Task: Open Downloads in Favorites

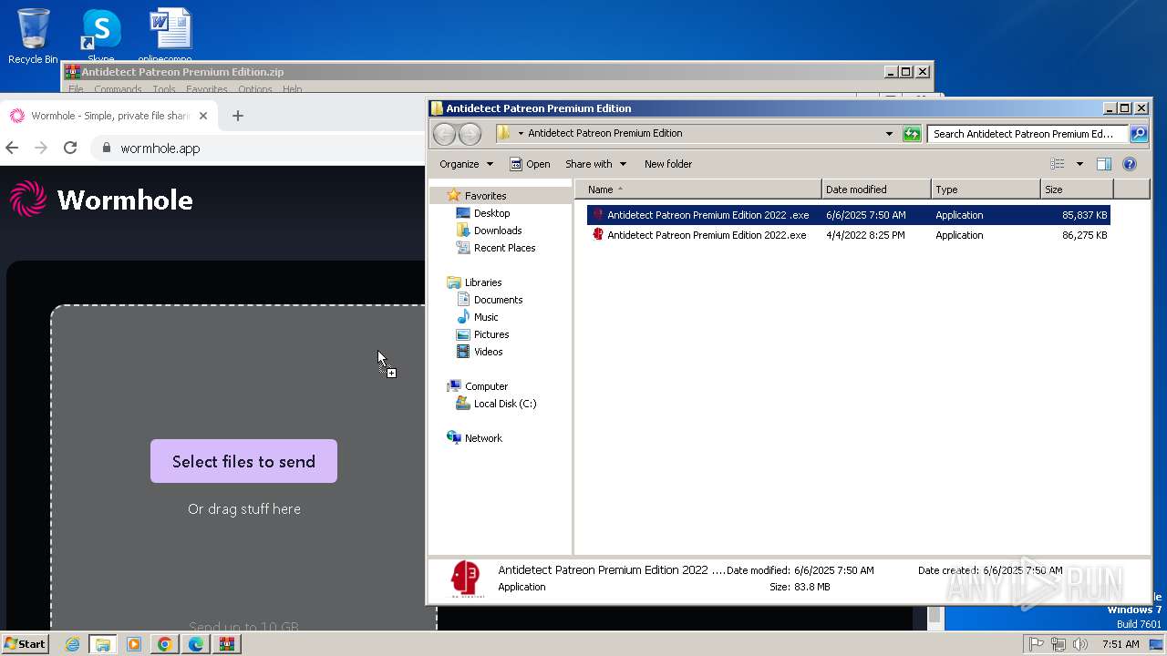Action: point(497,231)
